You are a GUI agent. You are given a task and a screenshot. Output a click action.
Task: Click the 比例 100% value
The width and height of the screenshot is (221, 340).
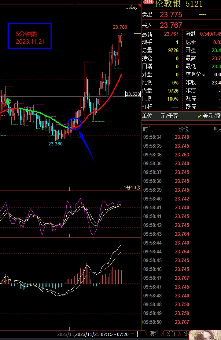(x=173, y=99)
